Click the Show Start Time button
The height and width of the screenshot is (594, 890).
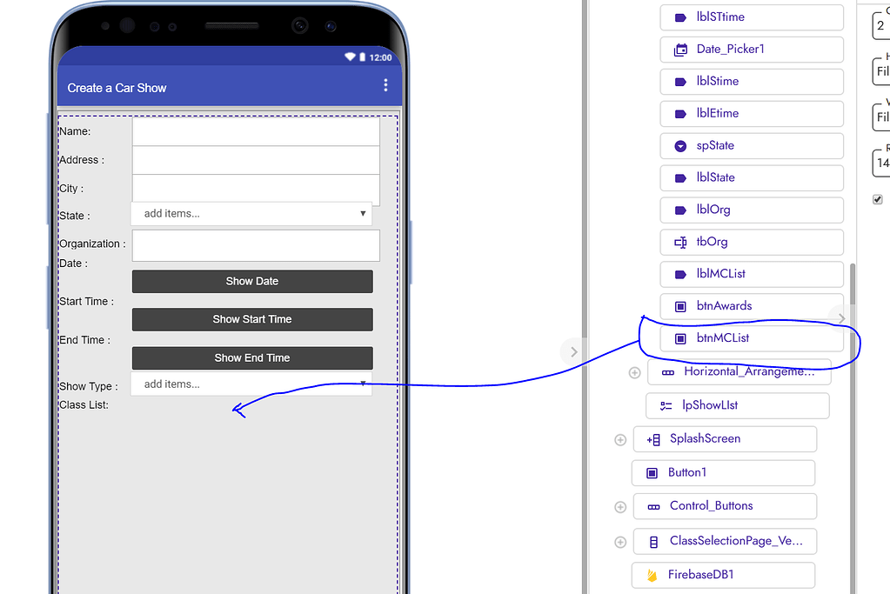click(x=252, y=319)
